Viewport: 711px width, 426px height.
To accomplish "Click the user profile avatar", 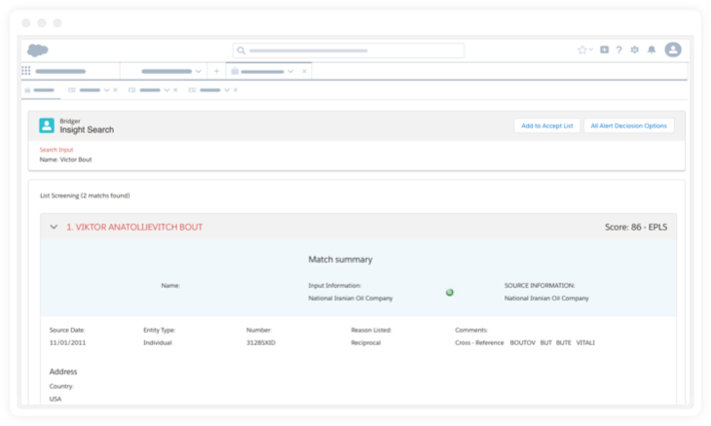I will click(673, 50).
